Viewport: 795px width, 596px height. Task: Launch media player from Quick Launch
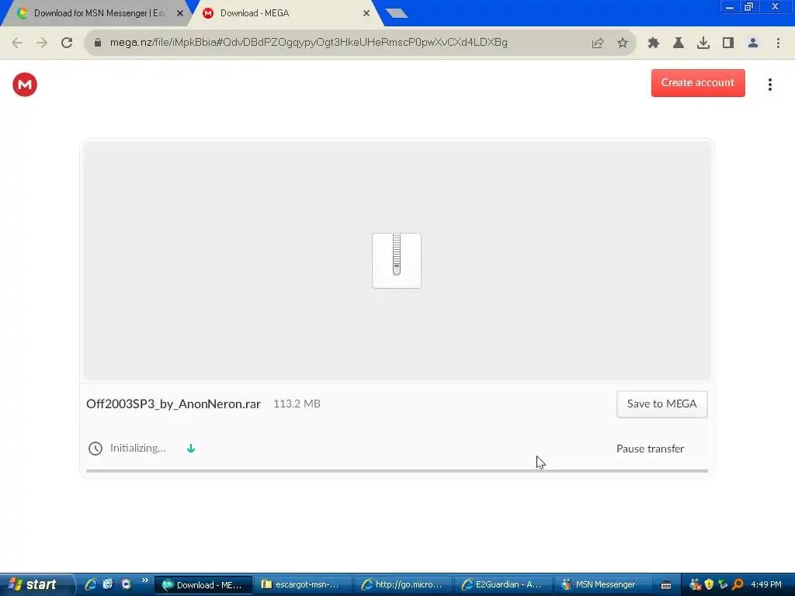pos(127,584)
